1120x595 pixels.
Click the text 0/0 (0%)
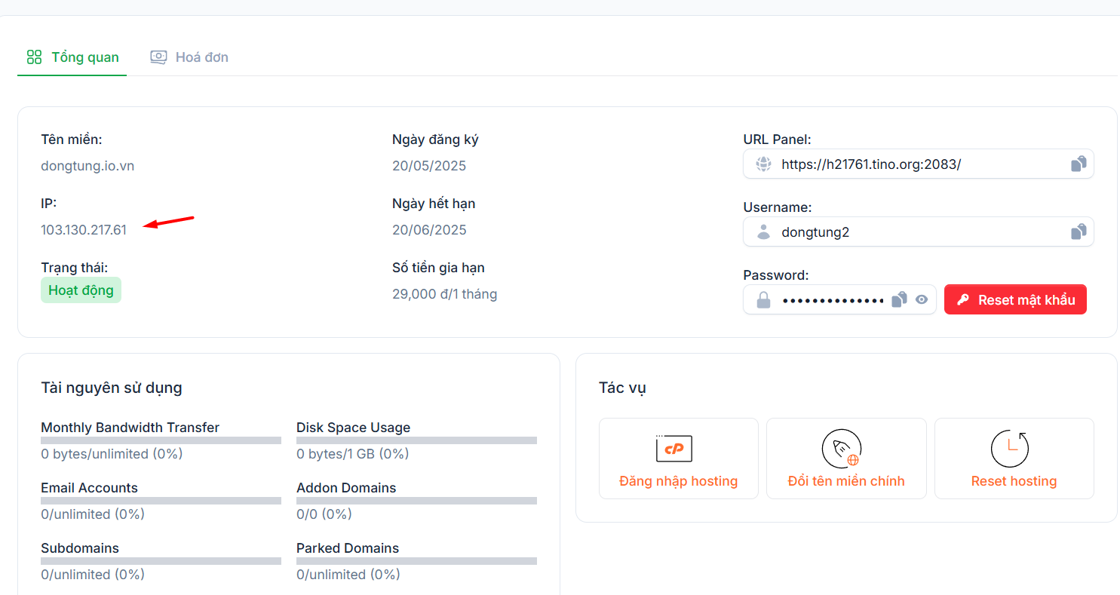tap(324, 514)
